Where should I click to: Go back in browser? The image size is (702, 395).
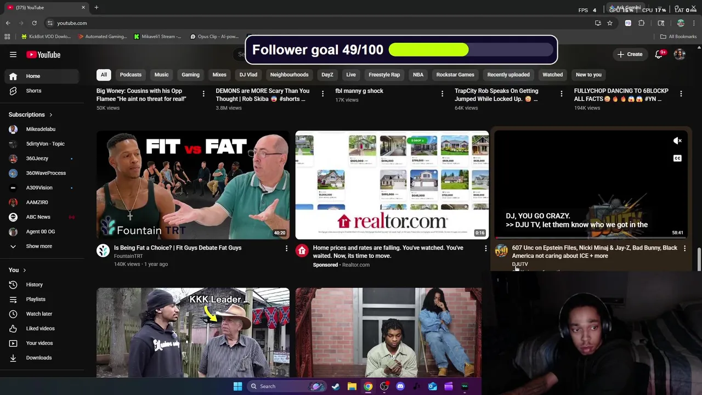(8, 23)
